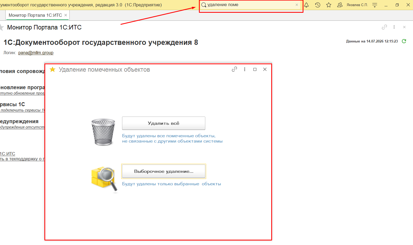Screen dimensions: 413x245
Task: Open more options on Монитор Портала page
Action: pyautogui.click(x=394, y=27)
